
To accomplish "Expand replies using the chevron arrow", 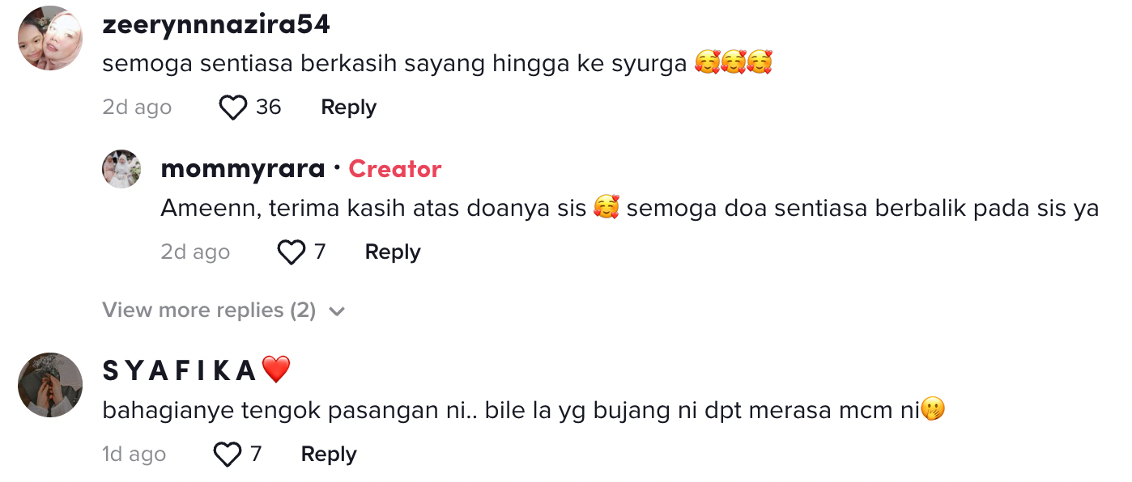I will point(338,311).
